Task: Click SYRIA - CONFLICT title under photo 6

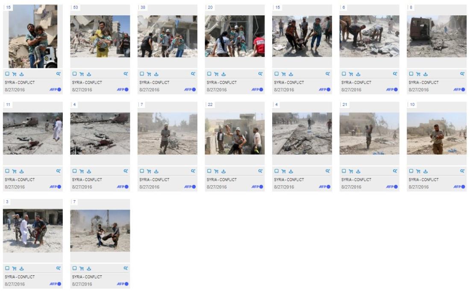Action: (x=356, y=82)
